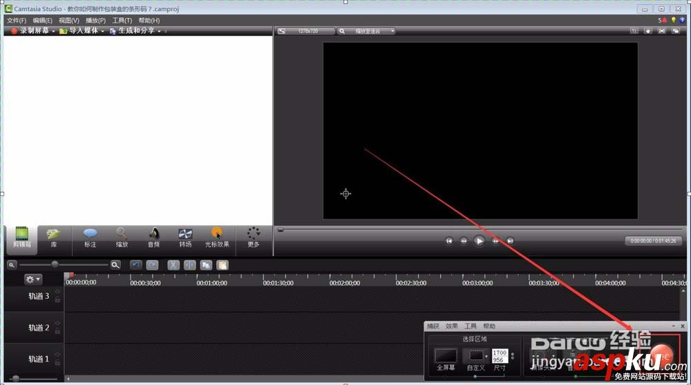Open the 缩放 zoom-n-pan tab
Viewport: 691px width, 385px height.
tap(122, 237)
